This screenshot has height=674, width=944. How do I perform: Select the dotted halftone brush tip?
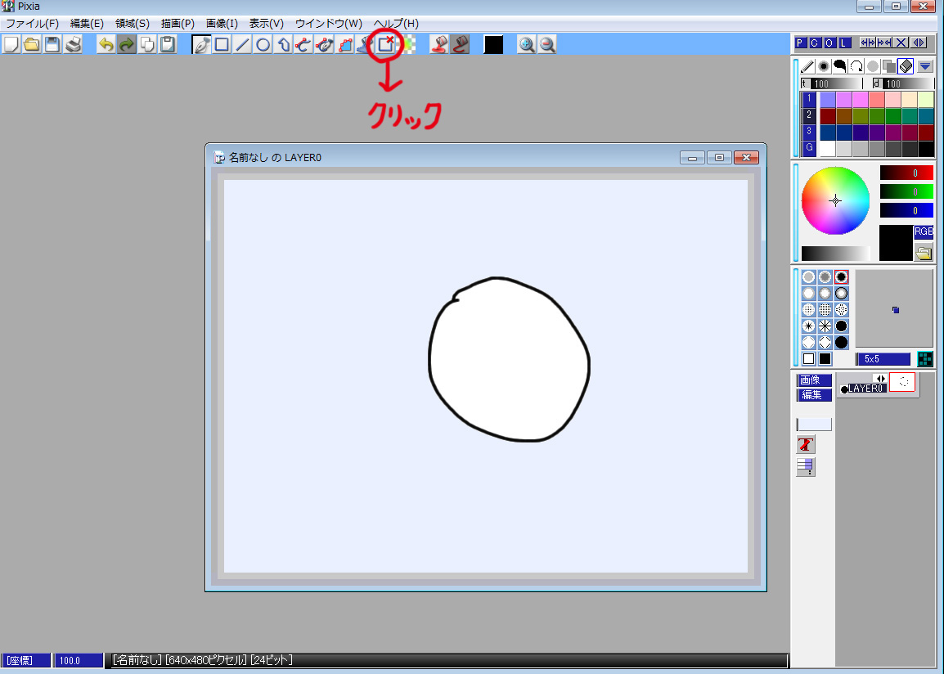[825, 310]
